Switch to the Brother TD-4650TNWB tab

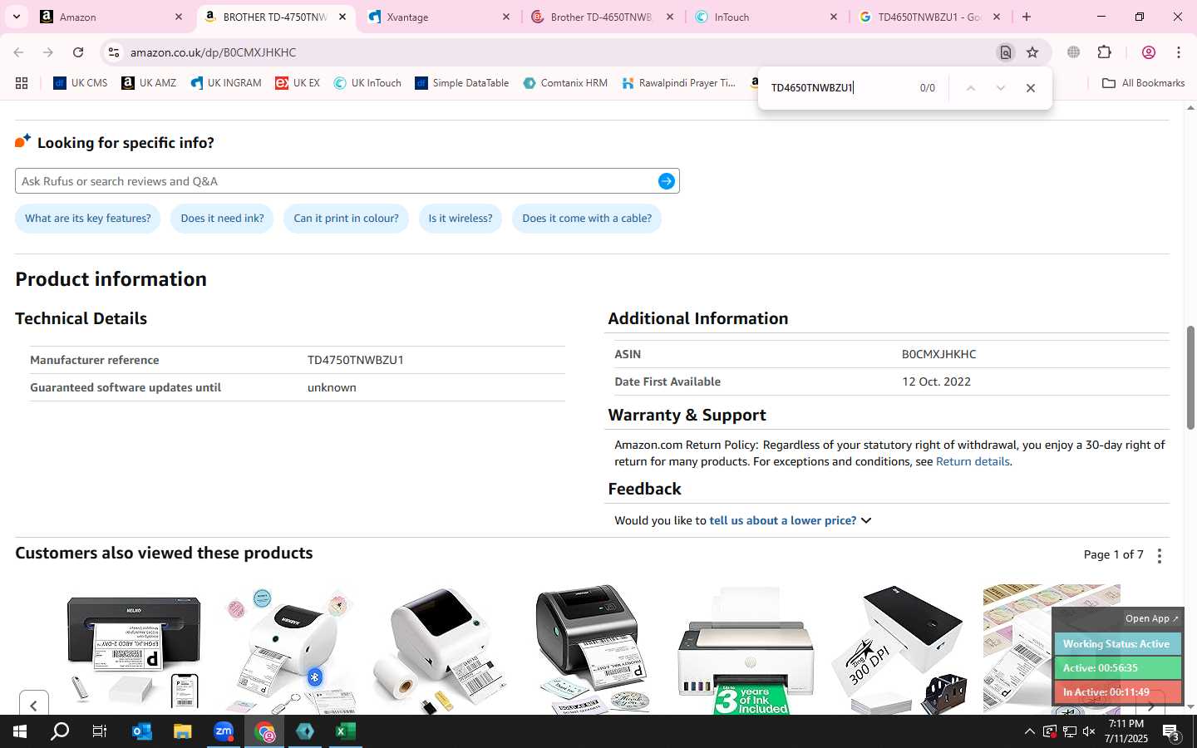click(603, 17)
